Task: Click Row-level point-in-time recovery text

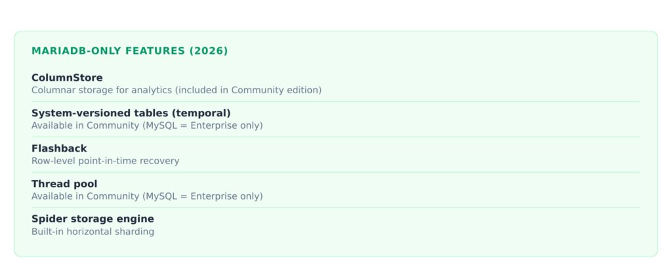Action: coord(106,161)
